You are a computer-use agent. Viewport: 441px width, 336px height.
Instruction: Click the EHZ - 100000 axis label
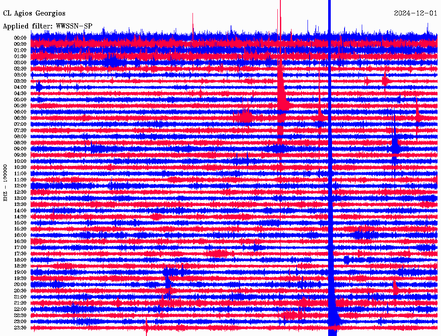click(6, 182)
